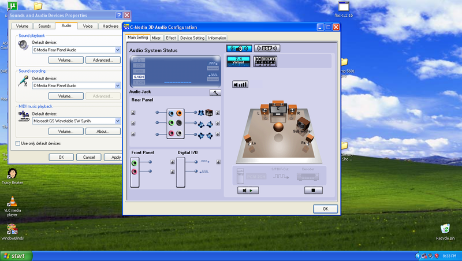Open the Information tab
462x261 pixels.
217,38
